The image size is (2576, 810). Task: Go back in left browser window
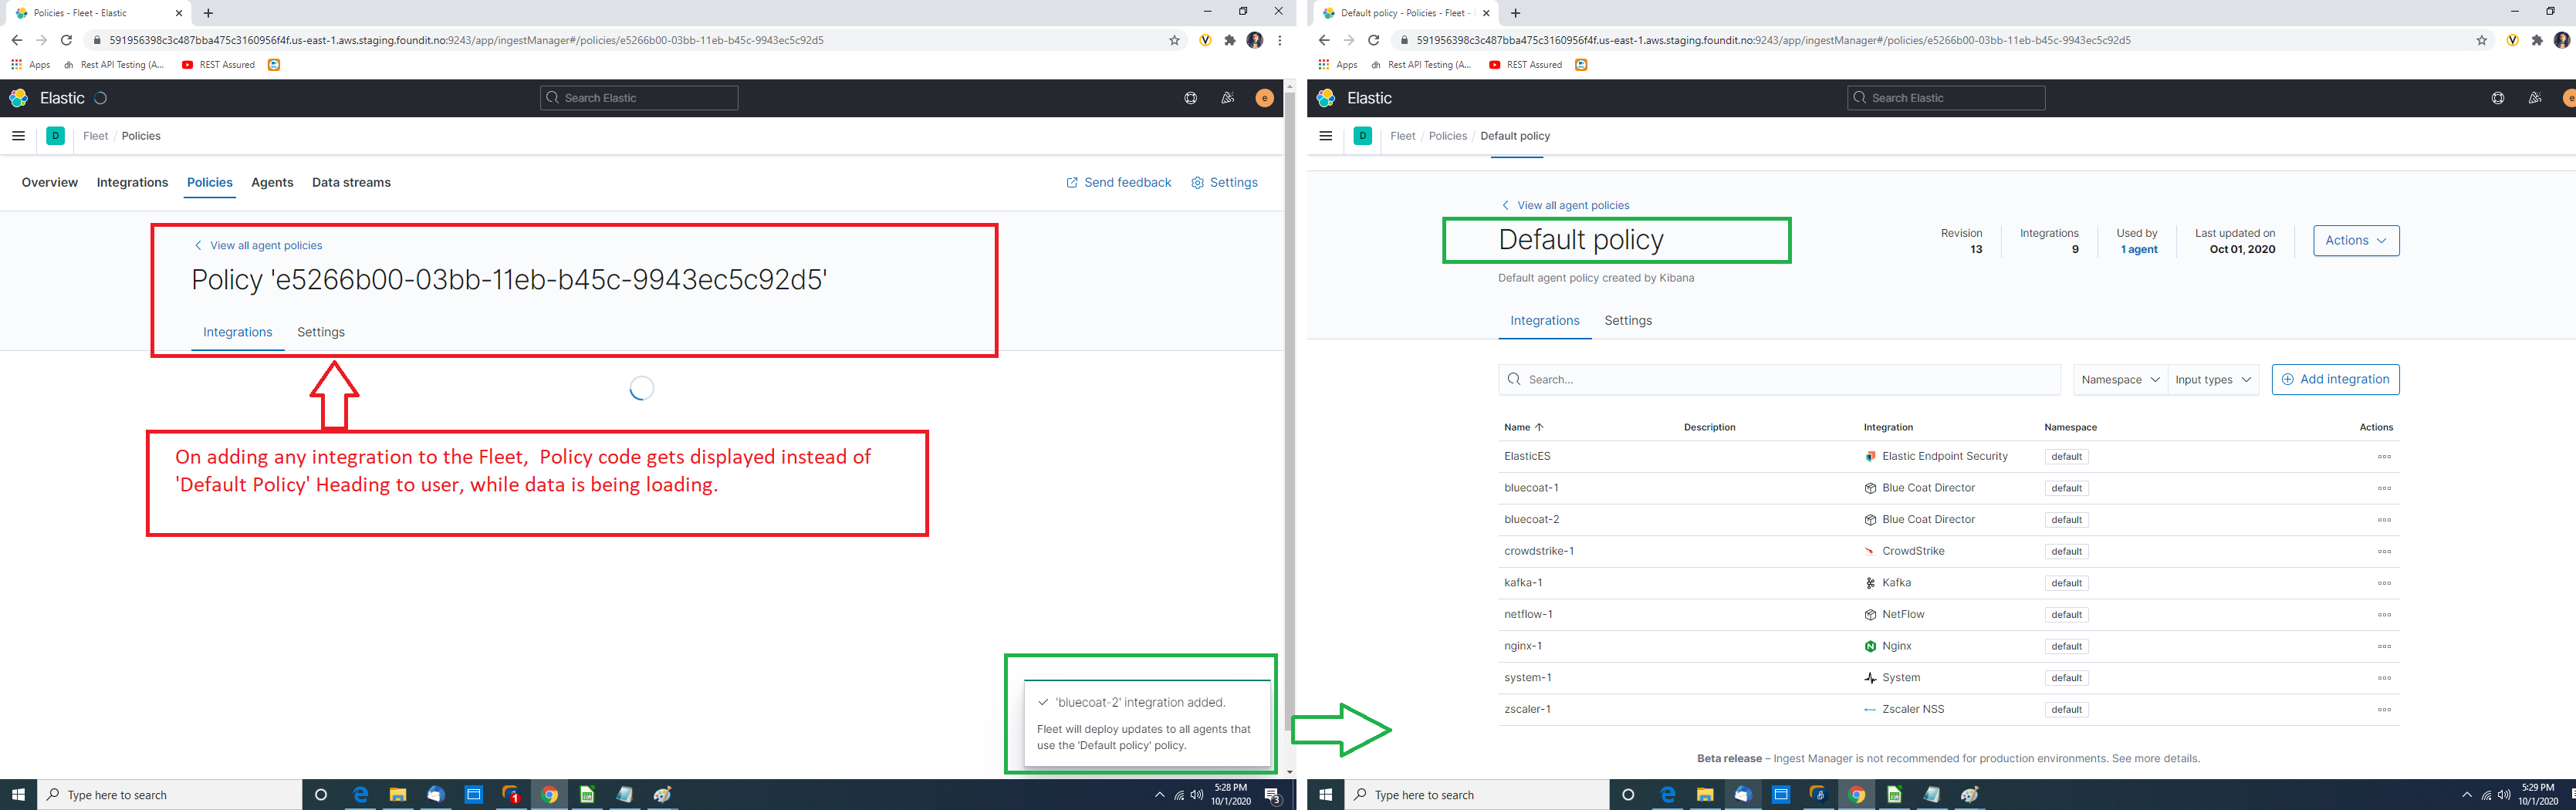[x=16, y=40]
